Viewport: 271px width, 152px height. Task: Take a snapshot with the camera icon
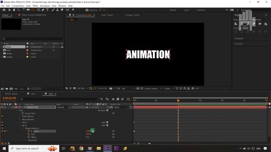coord(111,88)
